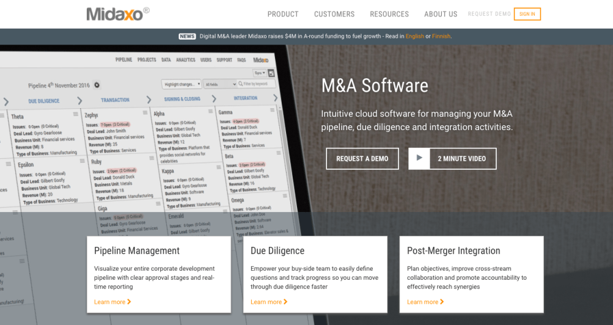Read funding news in Finnish link
The width and height of the screenshot is (613, 325).
coord(441,36)
